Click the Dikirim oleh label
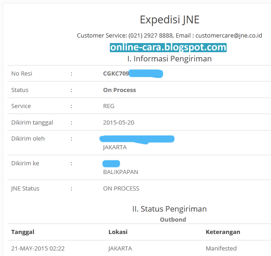Image resolution: width=271 pixels, height=256 pixels. pos(28,139)
